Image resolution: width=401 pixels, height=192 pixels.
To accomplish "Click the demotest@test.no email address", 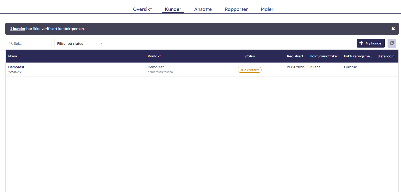I will pyautogui.click(x=160, y=72).
